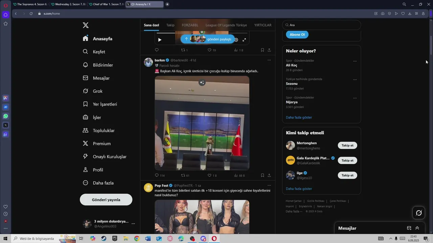Screen dimensions: 433x243
Task: Expand the Mesajlar drawer
Action: (417, 228)
